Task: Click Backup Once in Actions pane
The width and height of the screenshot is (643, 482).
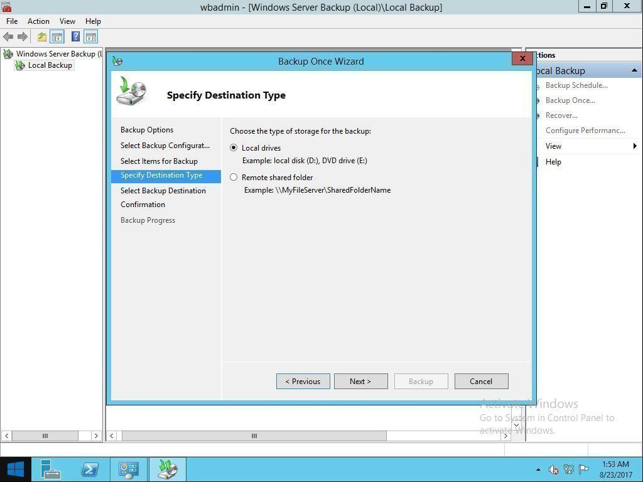Action: point(570,100)
